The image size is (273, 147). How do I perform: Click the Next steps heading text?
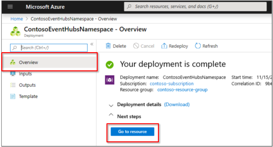point(129,117)
